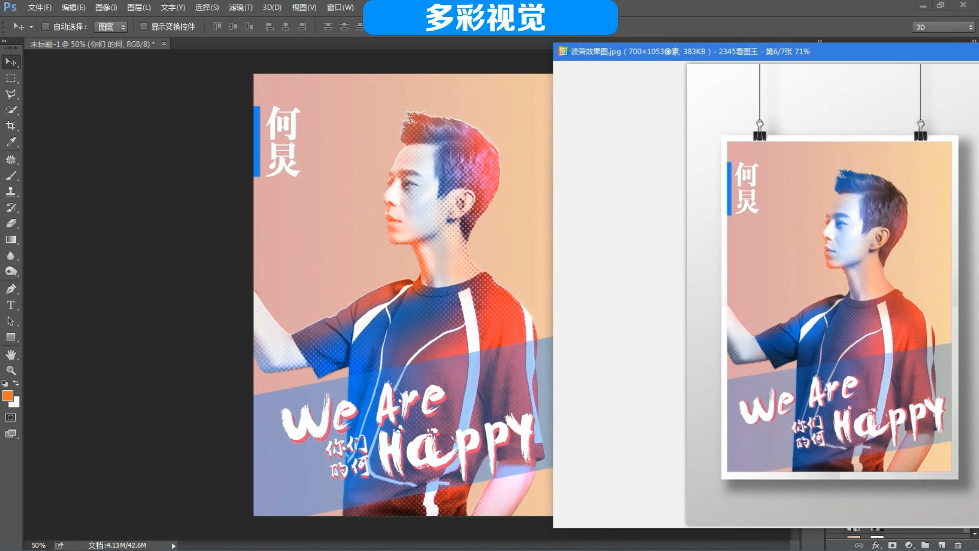Image resolution: width=979 pixels, height=551 pixels.
Task: Click the orange foreground color swatch
Action: click(7, 396)
